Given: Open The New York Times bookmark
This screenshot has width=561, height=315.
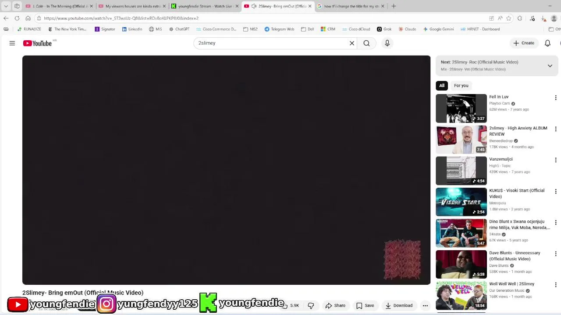Looking at the screenshot, I should click(x=67, y=29).
